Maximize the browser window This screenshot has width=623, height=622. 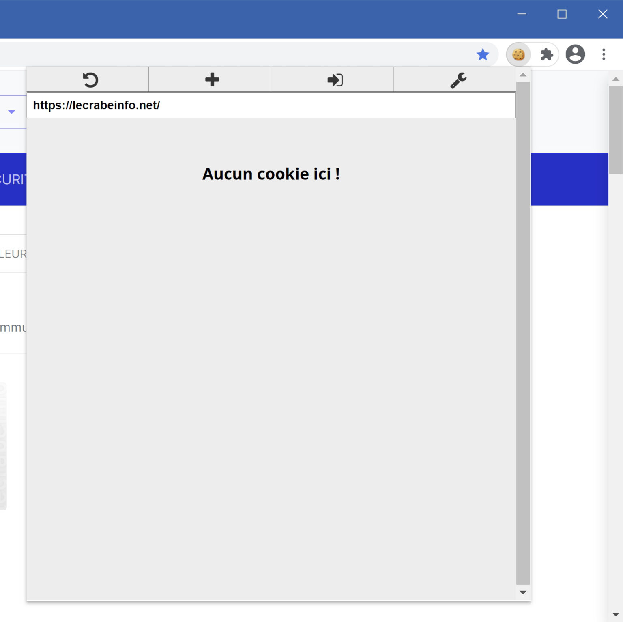tap(562, 14)
